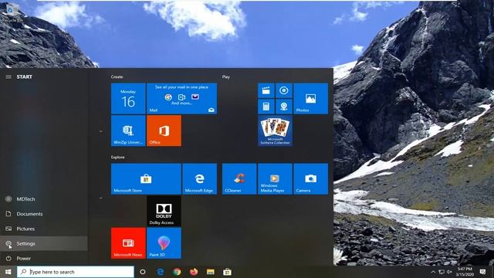This screenshot has height=278, width=494.
Task: Open Documents from Start sidebar
Action: (x=44, y=214)
